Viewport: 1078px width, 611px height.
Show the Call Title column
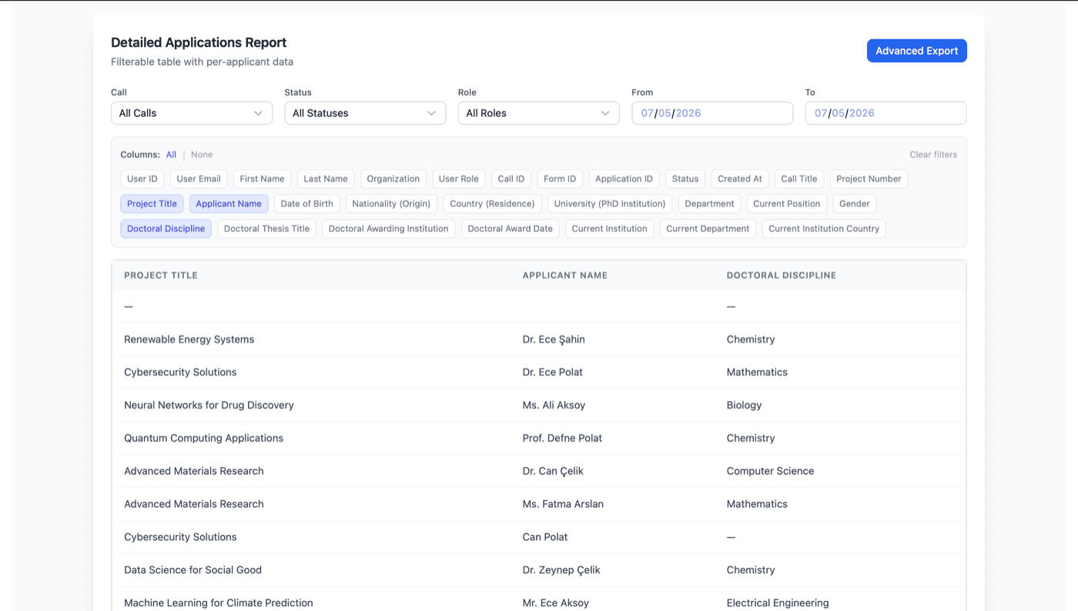799,179
